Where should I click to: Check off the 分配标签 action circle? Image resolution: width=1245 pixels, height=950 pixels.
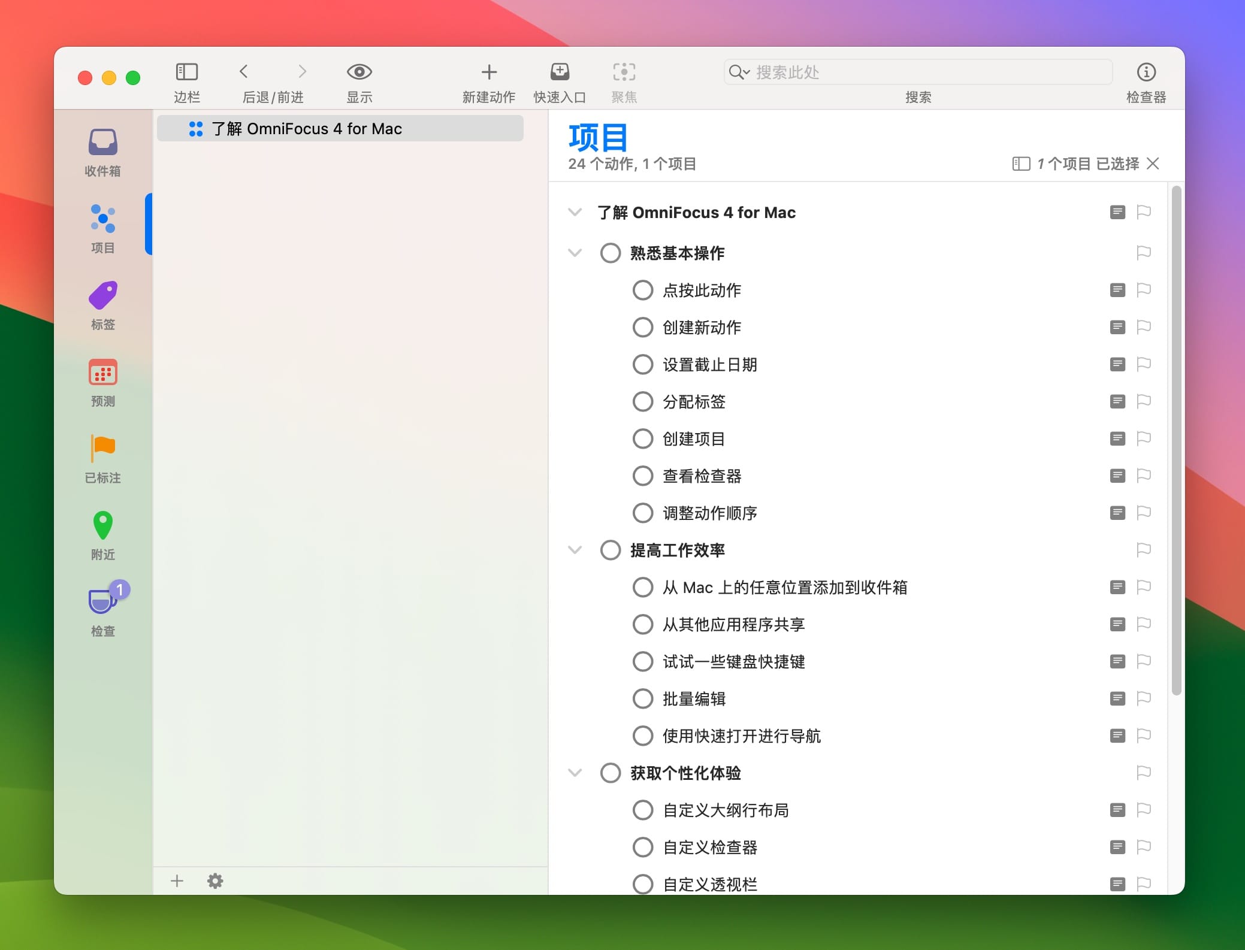pos(642,402)
